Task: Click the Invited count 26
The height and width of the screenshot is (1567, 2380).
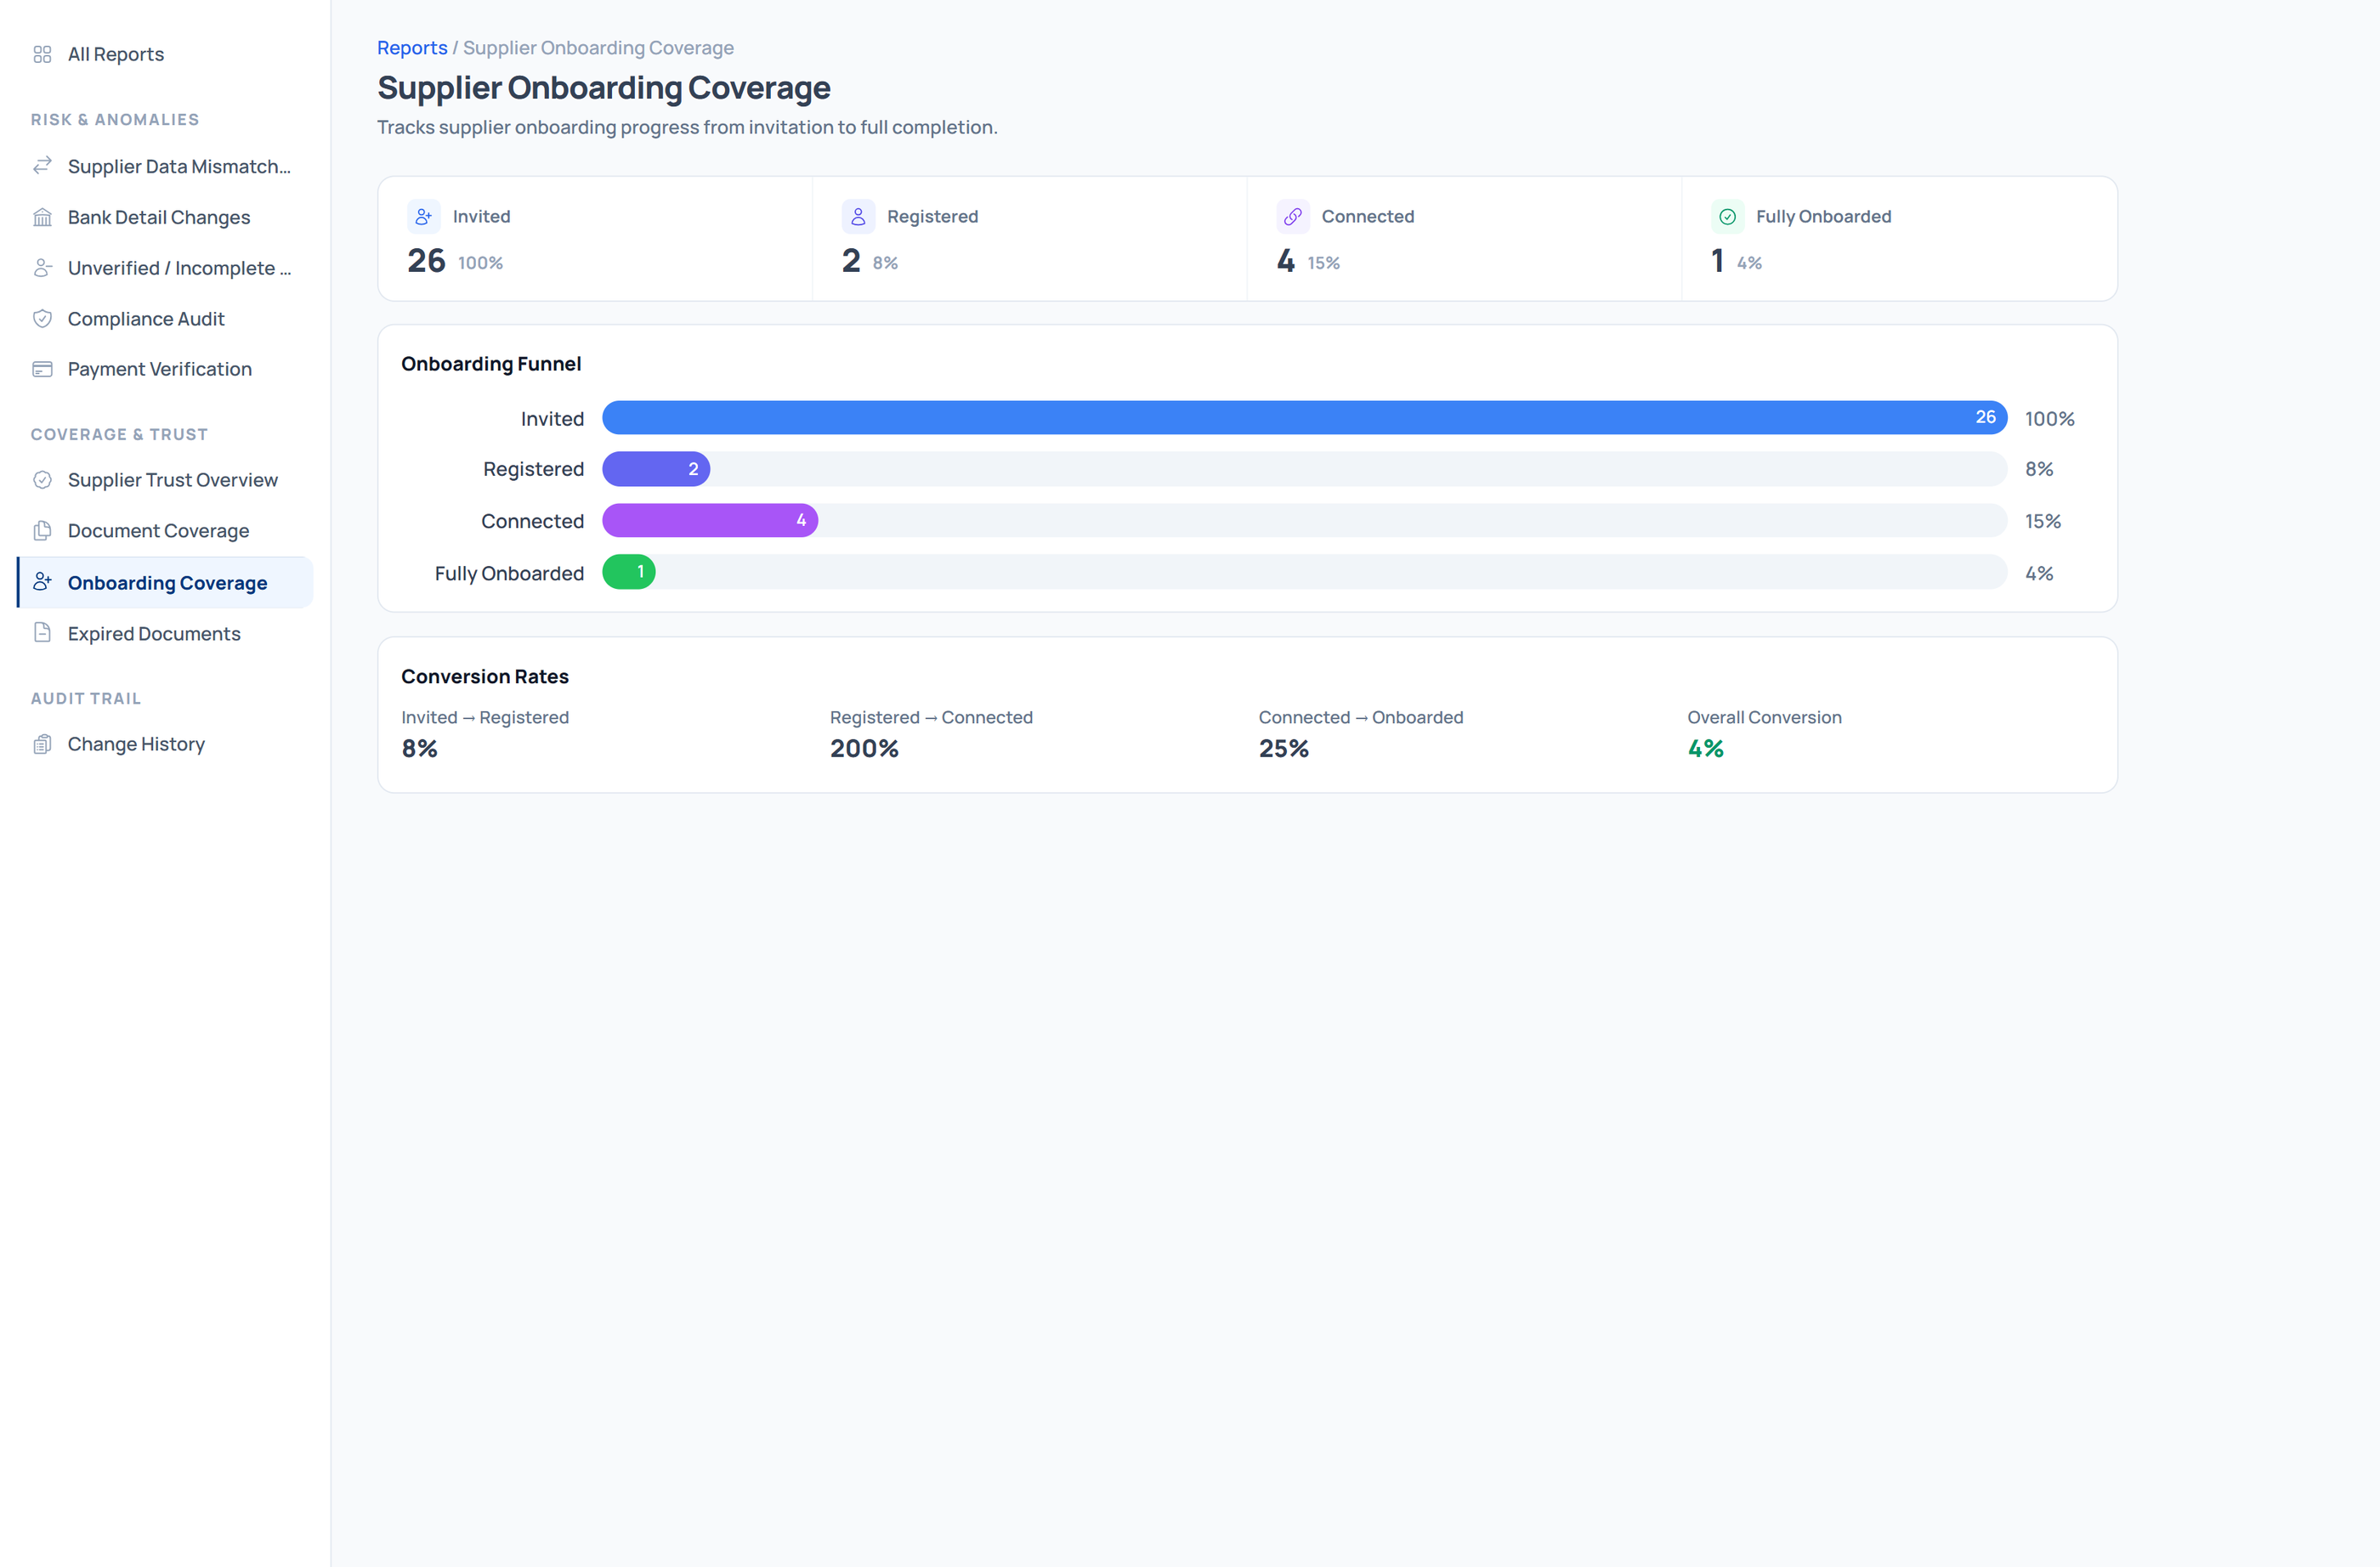Action: tap(426, 261)
